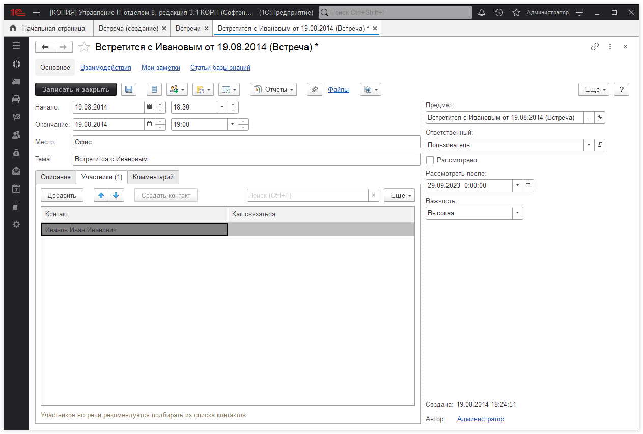643x434 pixels.
Task: Switch to the Описание tab
Action: coord(55,177)
